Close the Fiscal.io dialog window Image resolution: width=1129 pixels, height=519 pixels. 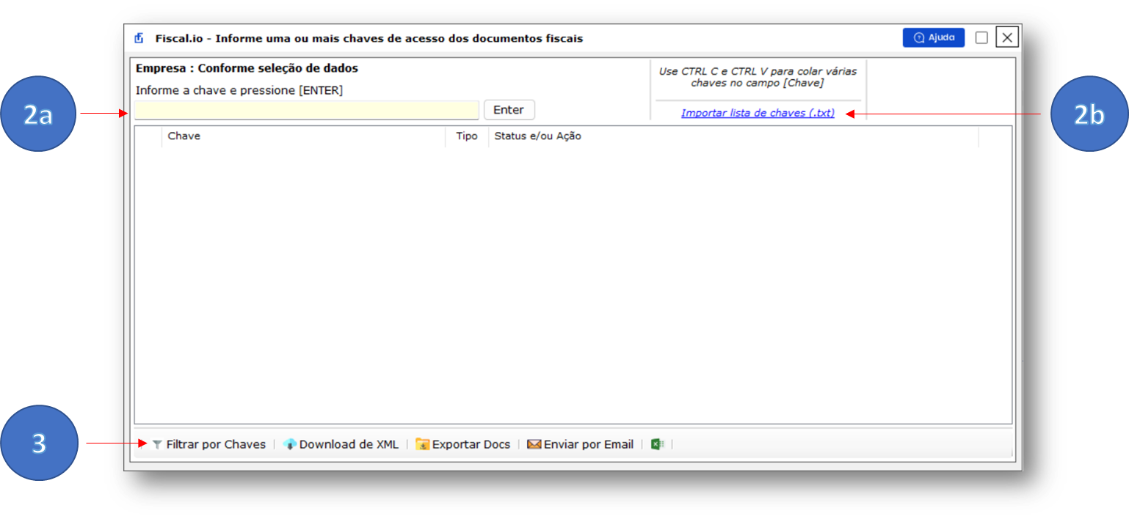click(1007, 37)
